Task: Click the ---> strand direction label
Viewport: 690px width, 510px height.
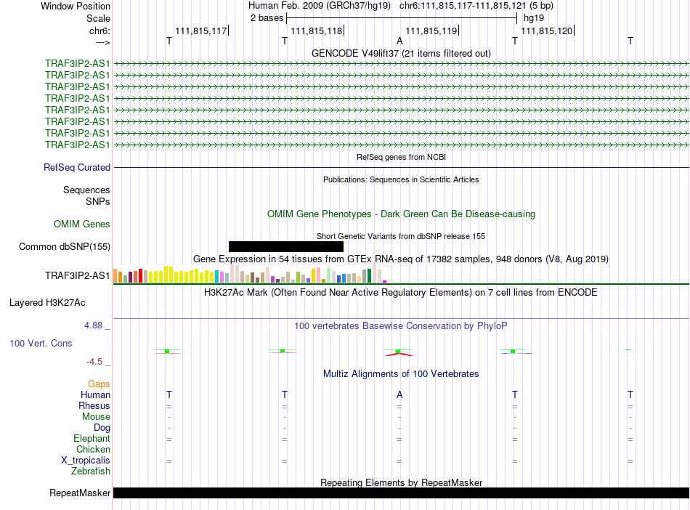Action: pos(102,42)
